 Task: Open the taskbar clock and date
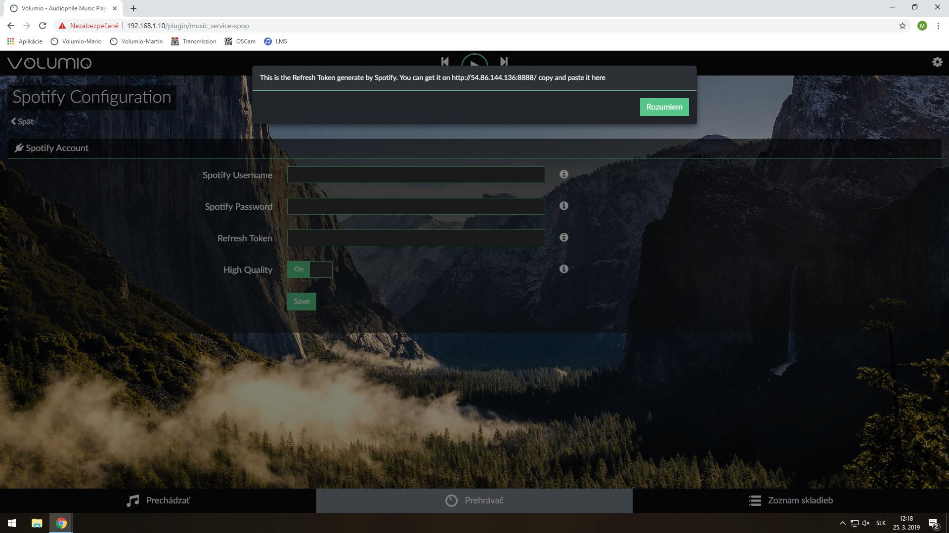(906, 523)
